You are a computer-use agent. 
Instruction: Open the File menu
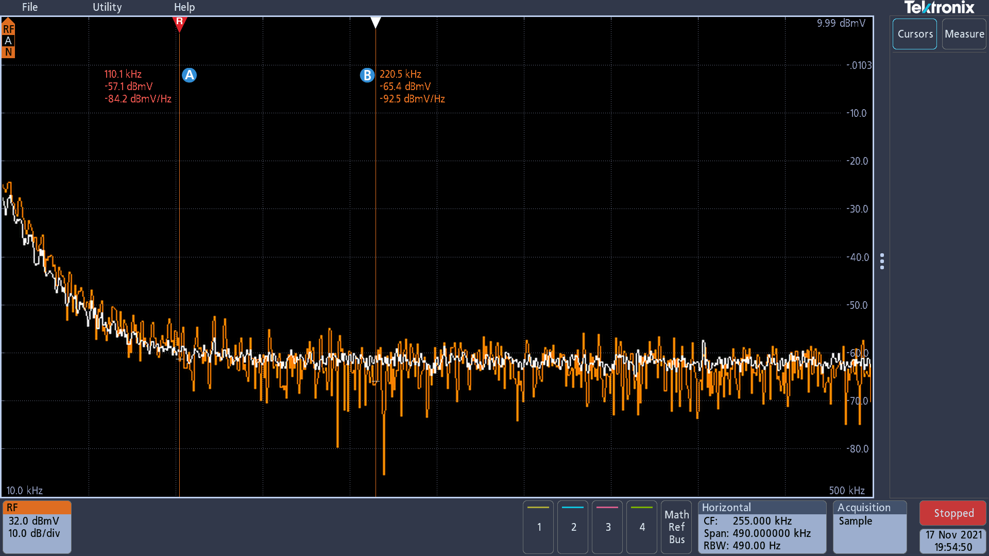click(x=29, y=7)
